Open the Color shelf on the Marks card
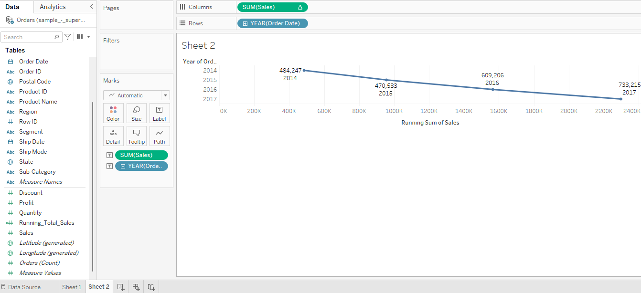Image resolution: width=641 pixels, height=293 pixels. click(x=113, y=113)
